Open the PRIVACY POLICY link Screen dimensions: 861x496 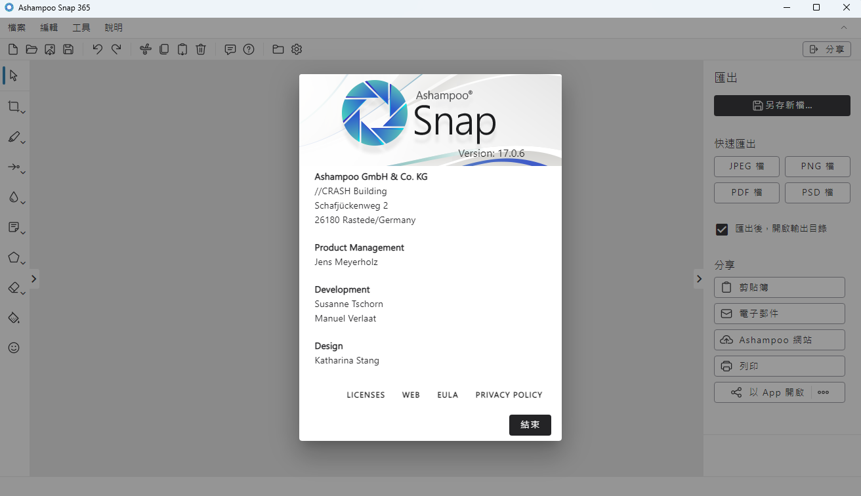[x=509, y=395]
